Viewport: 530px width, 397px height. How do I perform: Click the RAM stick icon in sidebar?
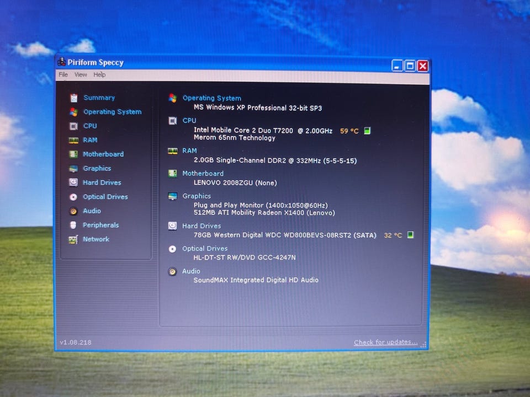(73, 141)
